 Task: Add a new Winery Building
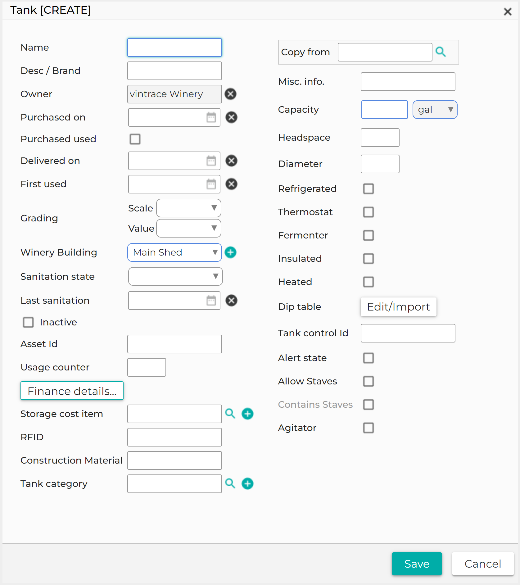tap(230, 252)
